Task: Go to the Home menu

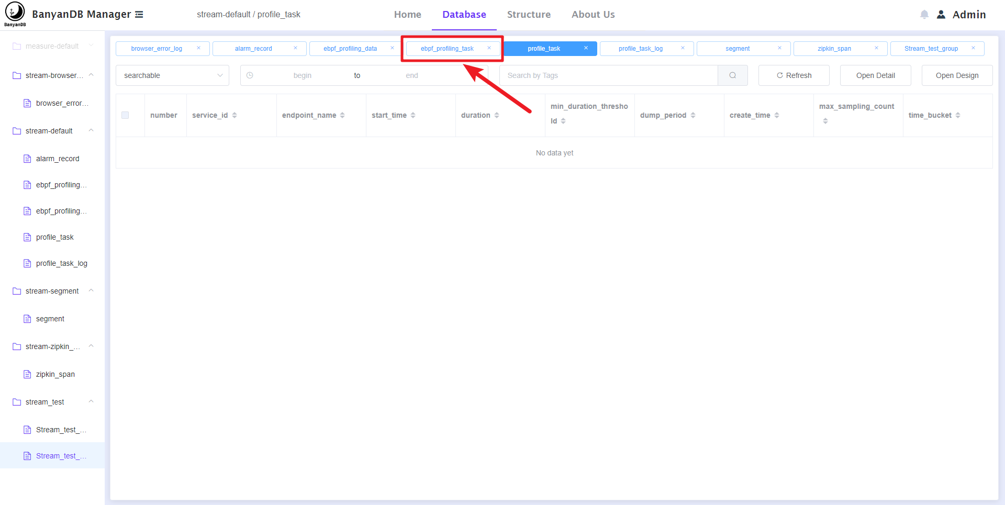Action: click(408, 15)
